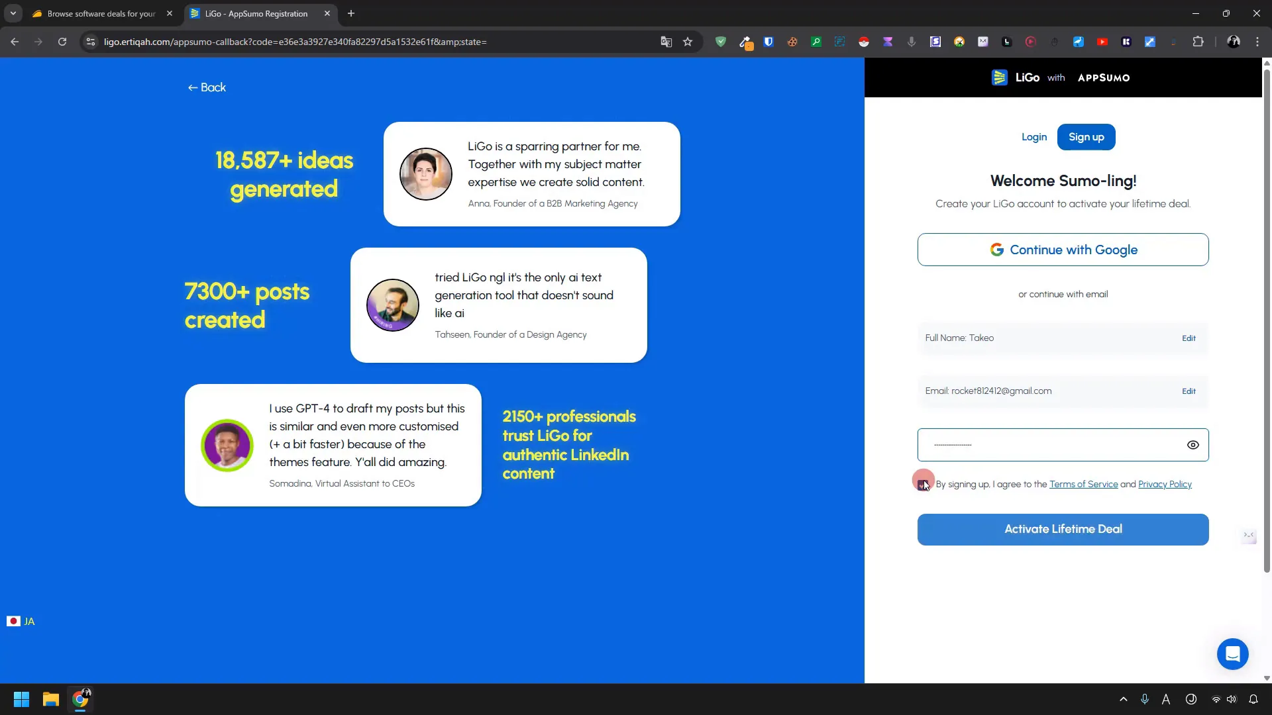The image size is (1272, 715).
Task: Toggle password visibility eye icon
Action: click(x=1192, y=445)
